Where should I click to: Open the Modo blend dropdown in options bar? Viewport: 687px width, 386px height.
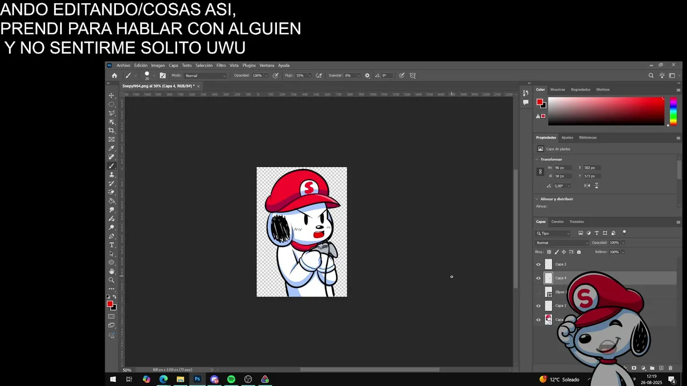click(206, 76)
